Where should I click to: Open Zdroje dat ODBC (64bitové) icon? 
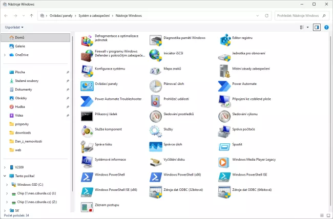(x=224, y=192)
